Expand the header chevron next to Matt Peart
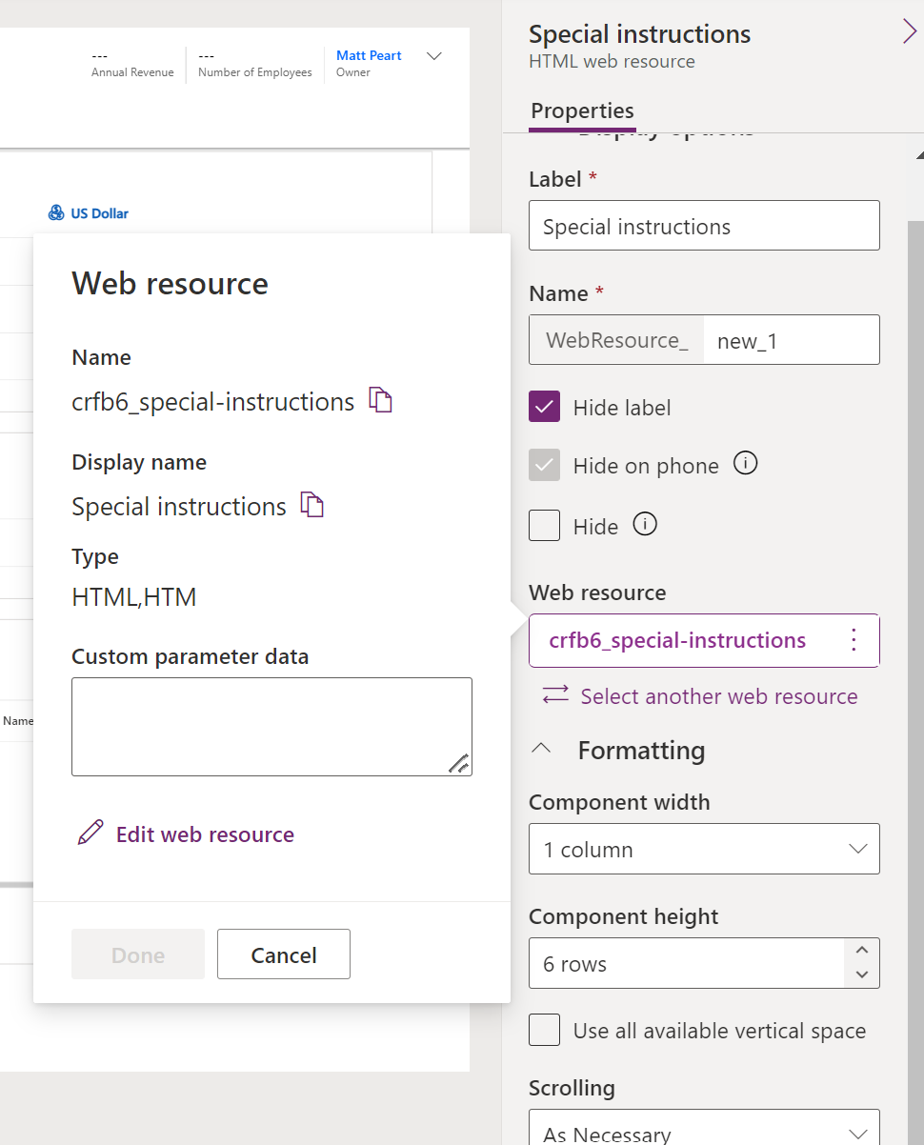 [x=433, y=56]
